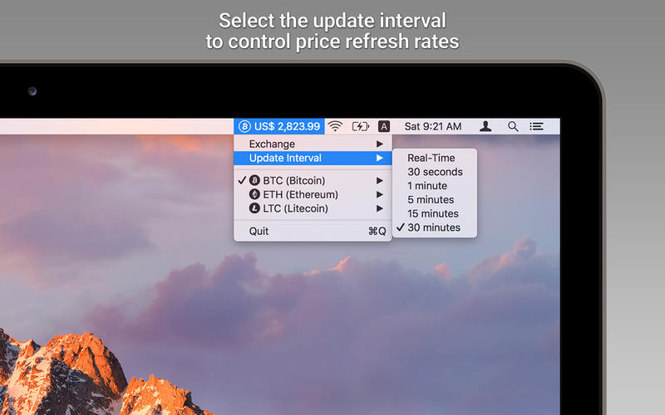Click the Ethereum coin icon
This screenshot has height=415, width=665.
254,194
